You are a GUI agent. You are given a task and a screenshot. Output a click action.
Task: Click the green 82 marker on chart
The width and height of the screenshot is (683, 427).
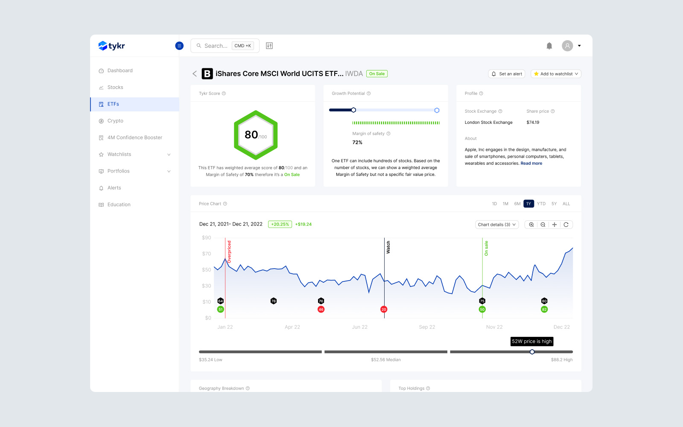544,310
